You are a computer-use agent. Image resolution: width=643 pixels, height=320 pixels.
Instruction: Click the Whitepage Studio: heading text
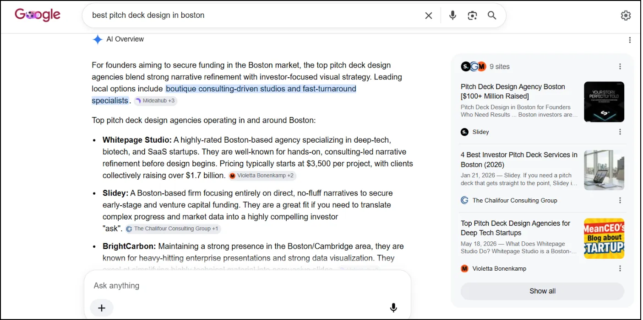137,140
